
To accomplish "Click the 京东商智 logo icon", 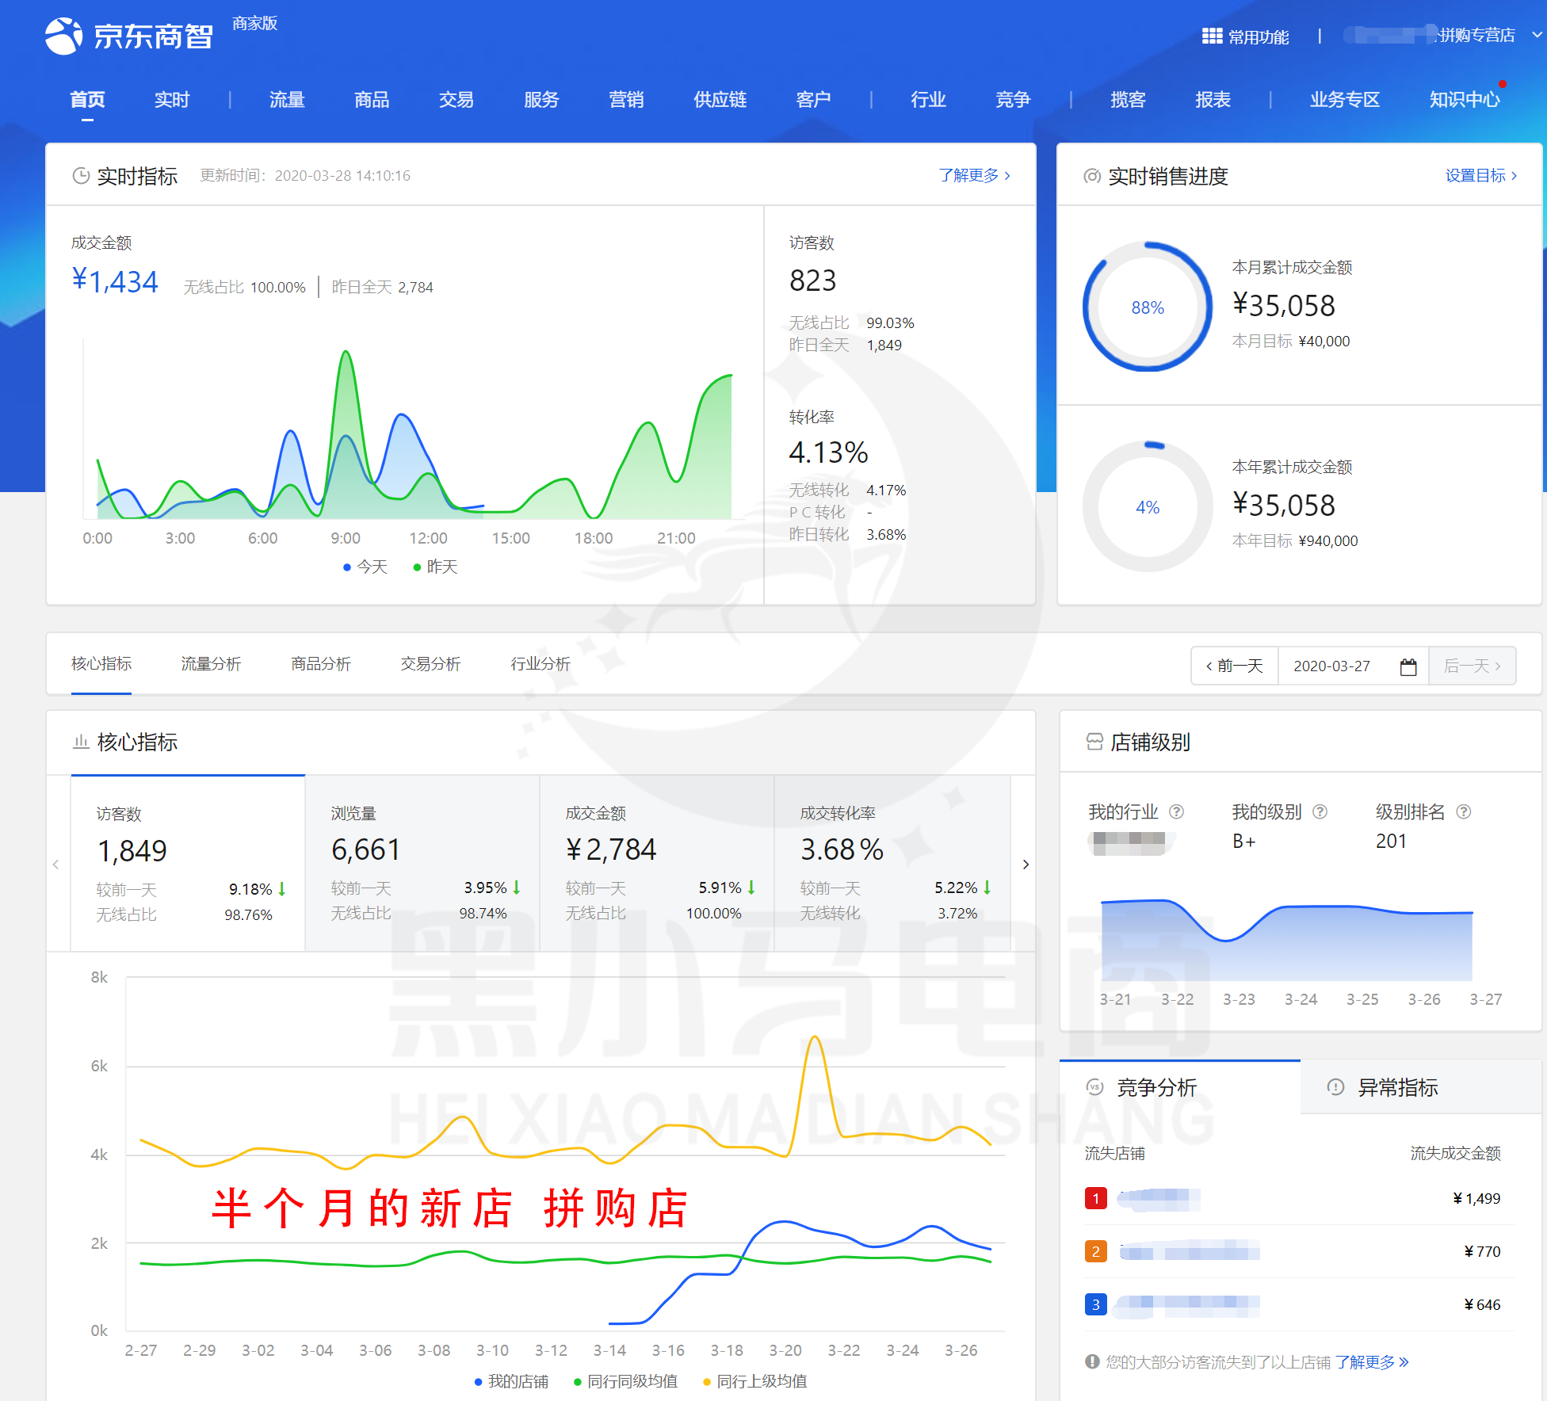I will coord(63,36).
